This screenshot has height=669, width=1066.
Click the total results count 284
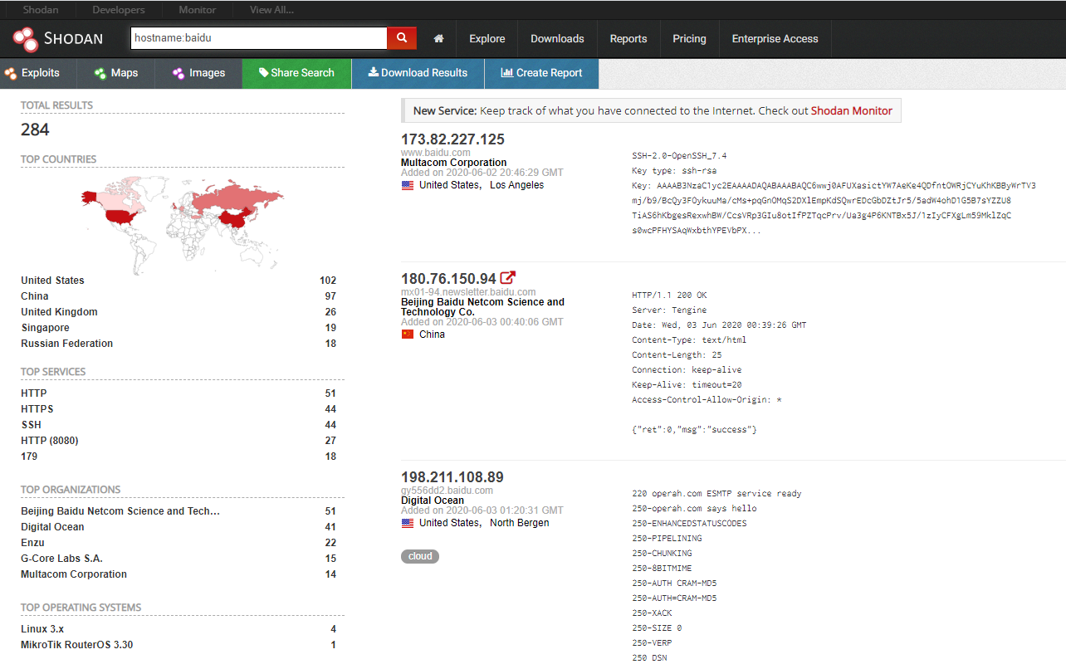(35, 130)
